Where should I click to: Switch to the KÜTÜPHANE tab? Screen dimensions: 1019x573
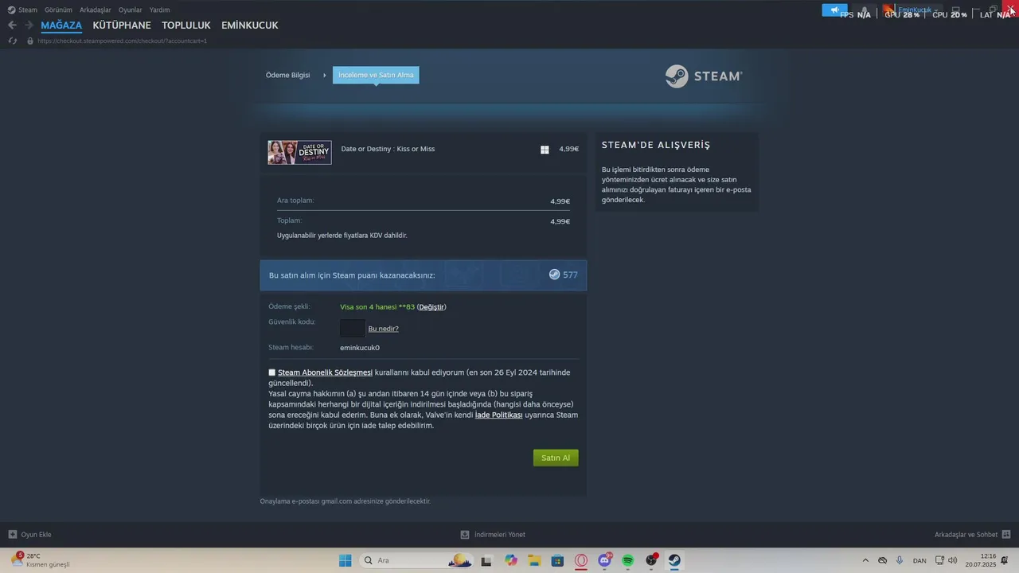click(x=122, y=25)
